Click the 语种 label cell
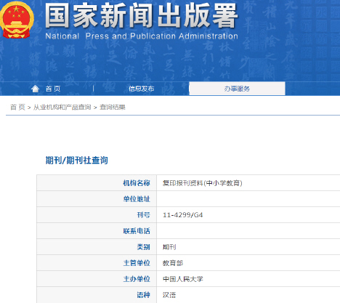 97,295
